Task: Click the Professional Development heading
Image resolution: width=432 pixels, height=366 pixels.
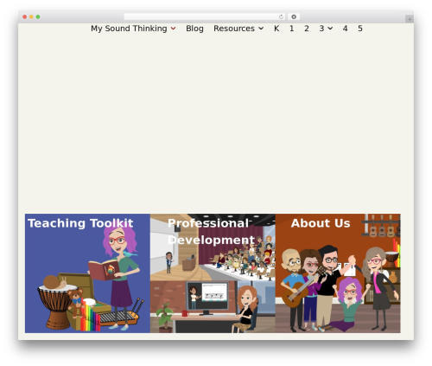Action: pyautogui.click(x=211, y=232)
